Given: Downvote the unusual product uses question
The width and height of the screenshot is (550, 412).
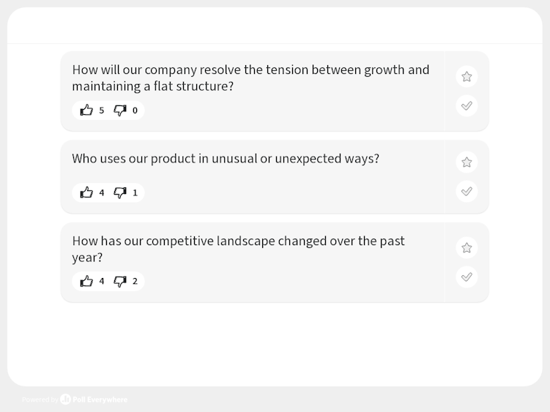Looking at the screenshot, I should [x=120, y=192].
